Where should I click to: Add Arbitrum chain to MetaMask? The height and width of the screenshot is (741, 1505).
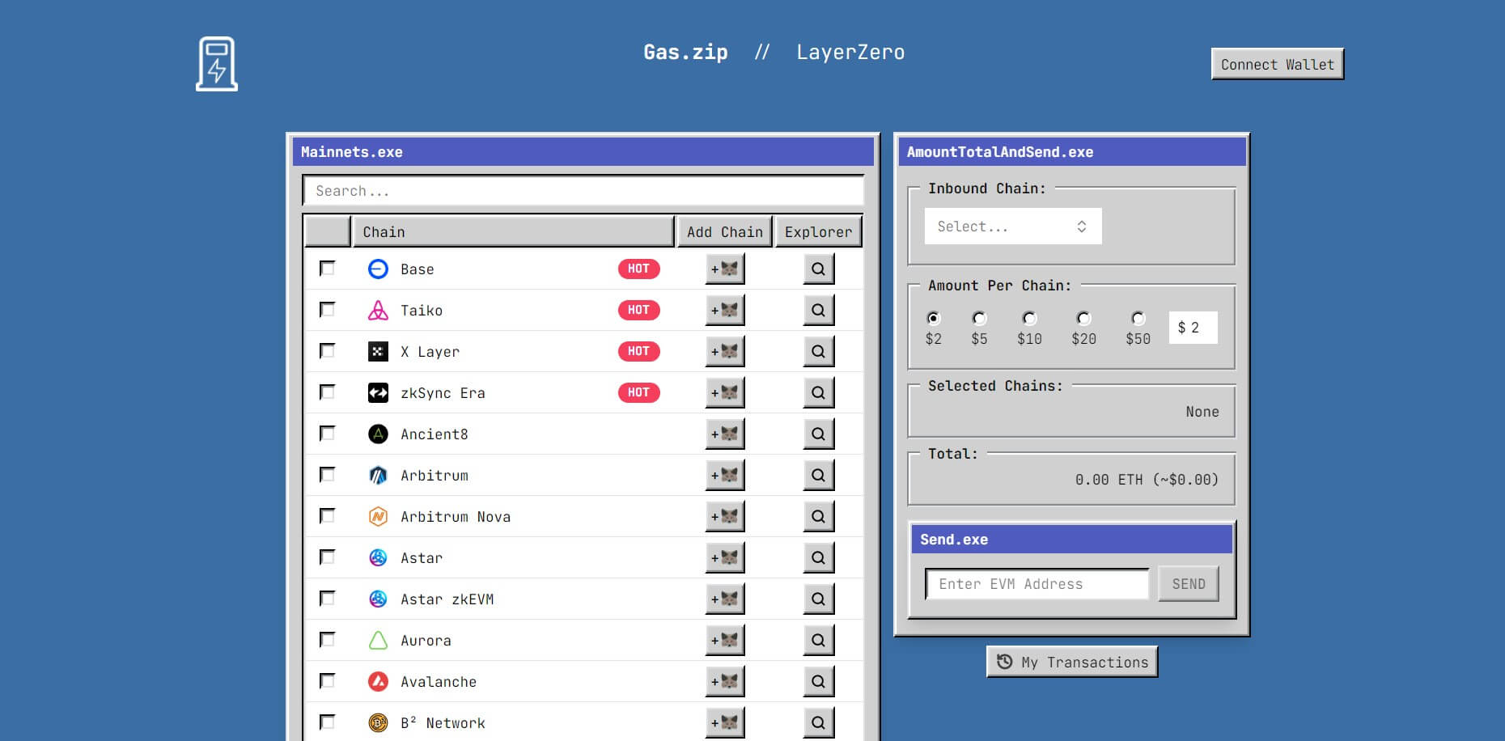(x=725, y=475)
